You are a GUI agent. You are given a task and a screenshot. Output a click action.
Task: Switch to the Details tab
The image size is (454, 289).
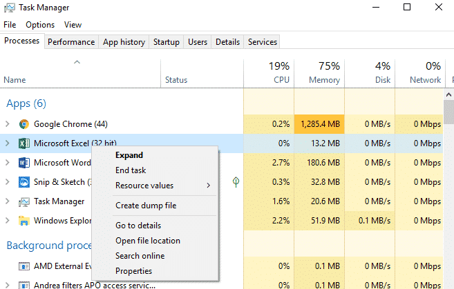click(228, 42)
